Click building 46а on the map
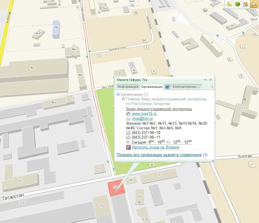Screen dimensions: 259x223 tap(73, 51)
